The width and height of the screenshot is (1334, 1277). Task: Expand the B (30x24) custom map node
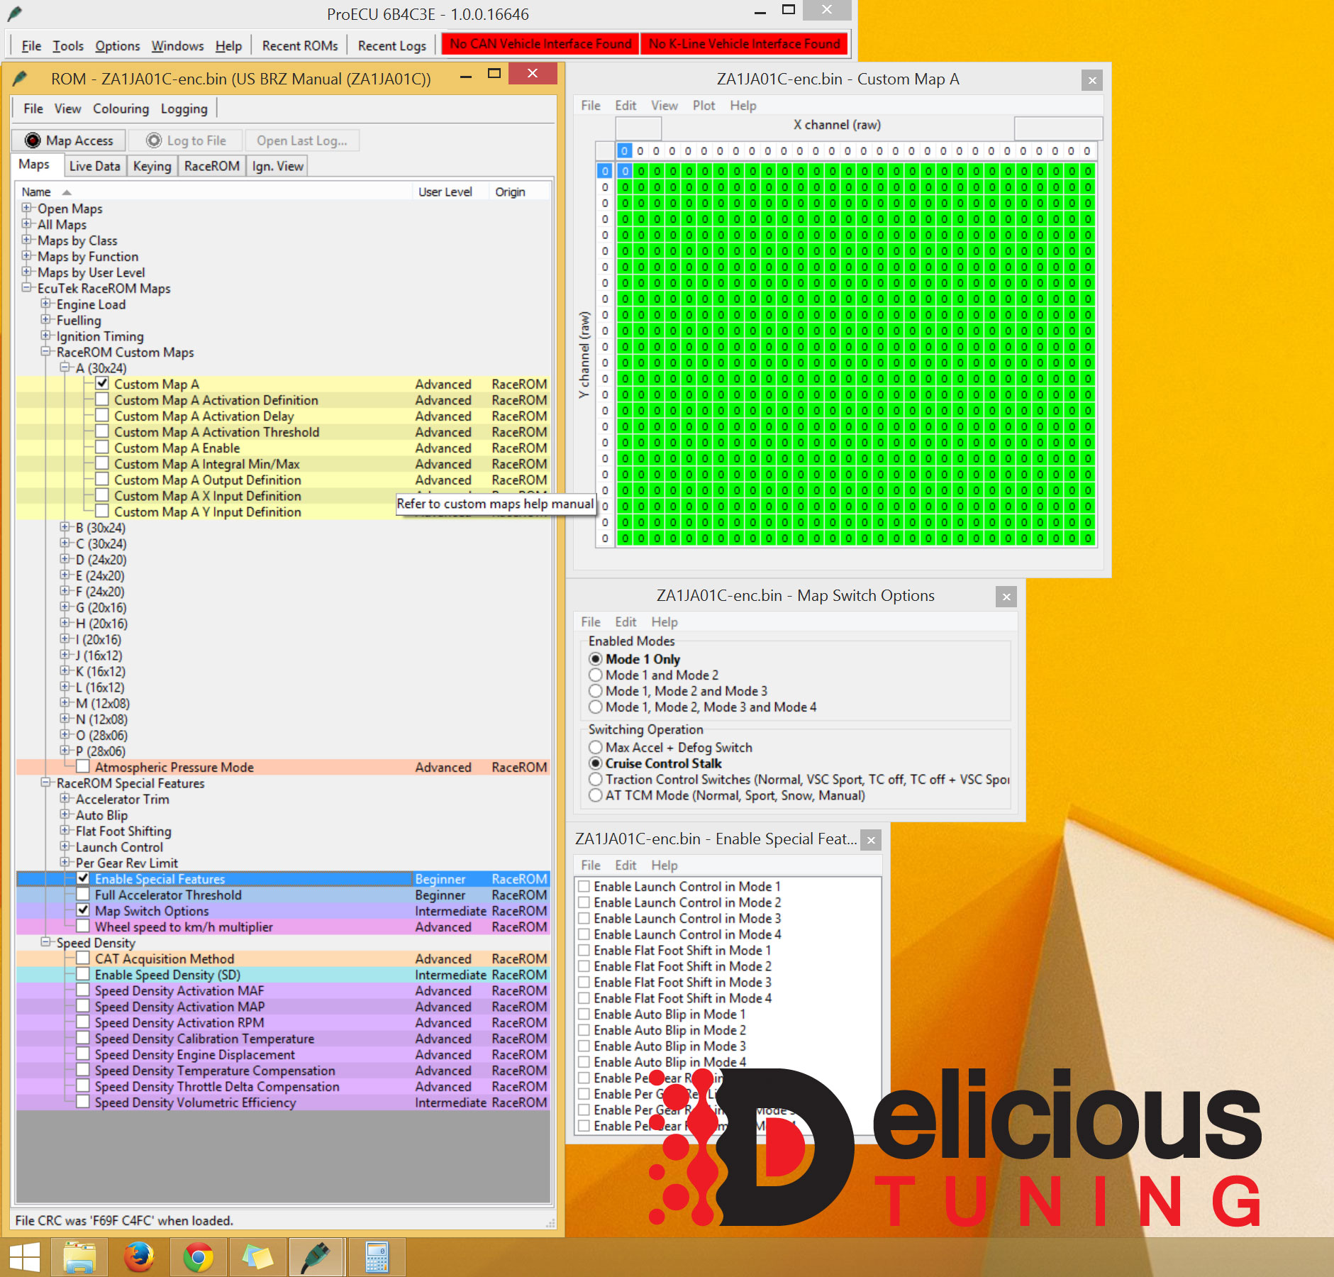click(x=65, y=527)
